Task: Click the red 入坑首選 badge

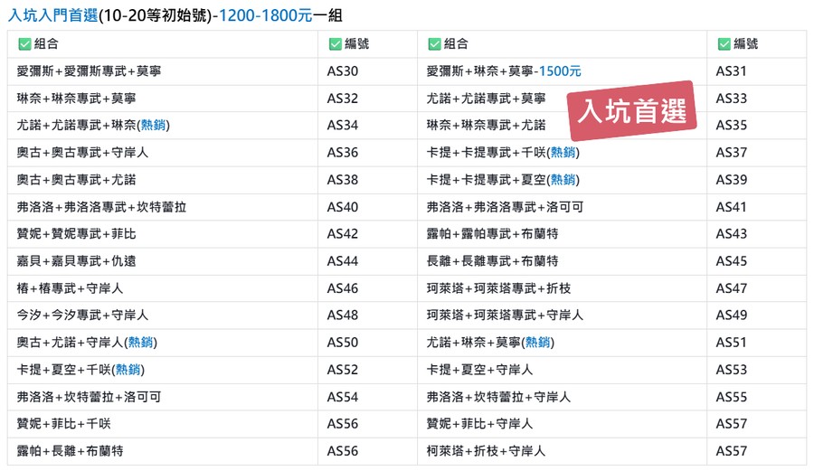Action: click(x=632, y=111)
